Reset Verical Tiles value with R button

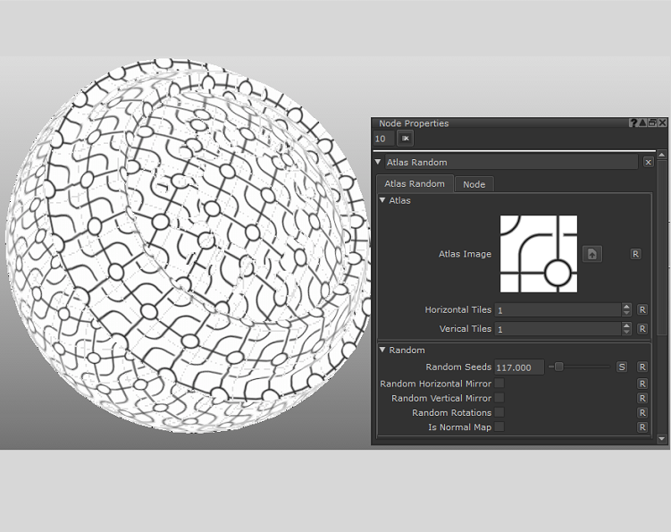coord(642,329)
